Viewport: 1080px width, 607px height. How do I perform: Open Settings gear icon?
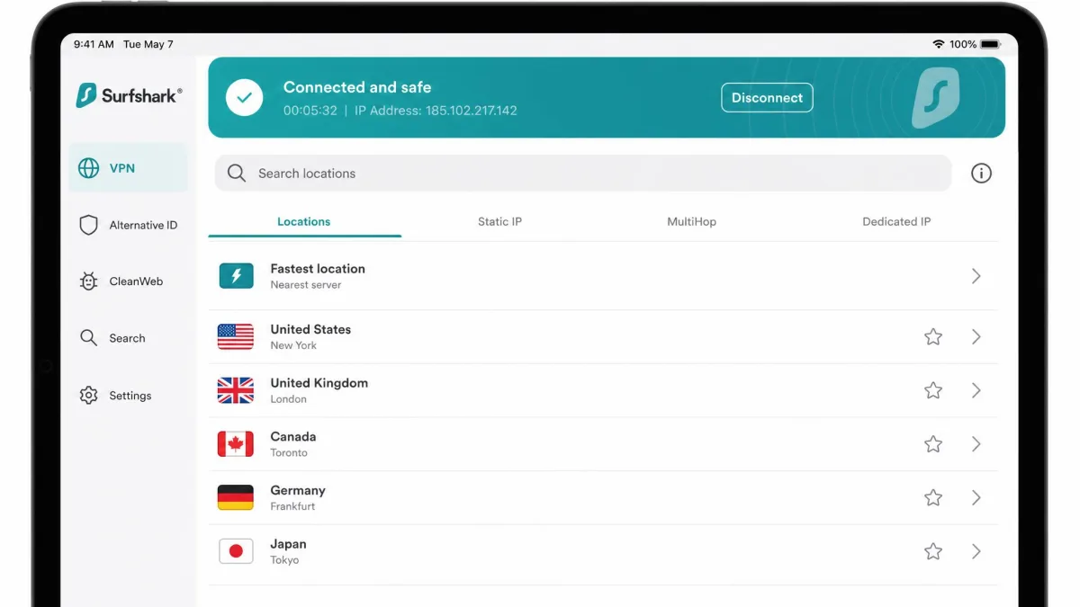pyautogui.click(x=88, y=396)
